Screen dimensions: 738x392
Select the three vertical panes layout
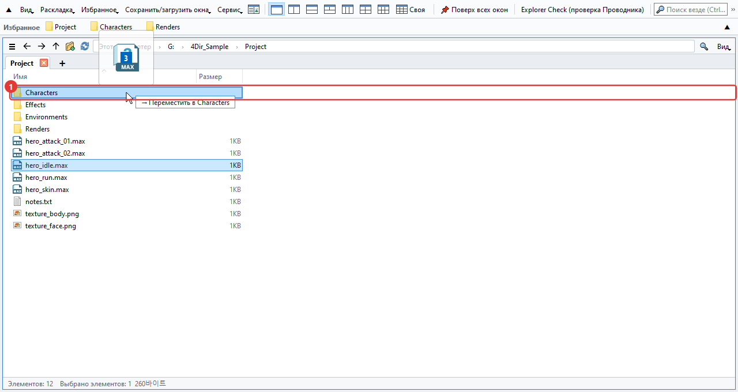point(348,10)
